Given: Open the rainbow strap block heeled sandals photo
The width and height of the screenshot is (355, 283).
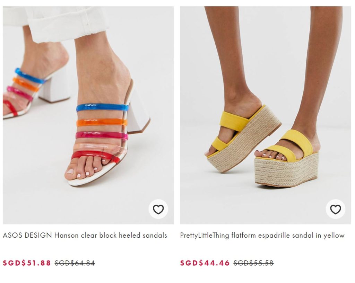Looking at the screenshot, I should click(x=88, y=115).
